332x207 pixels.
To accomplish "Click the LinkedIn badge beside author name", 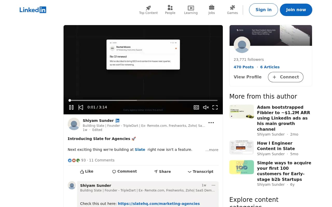I will (x=117, y=121).
